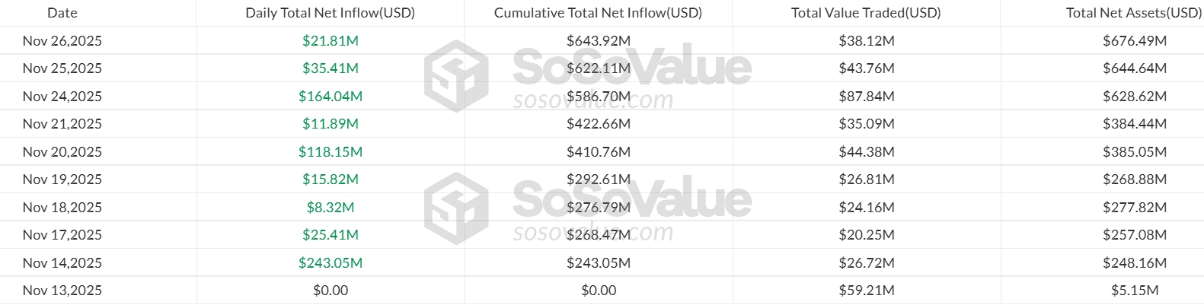
Task: Select the Cumulative Total Net Inflow(USD) column header
Action: 598,13
